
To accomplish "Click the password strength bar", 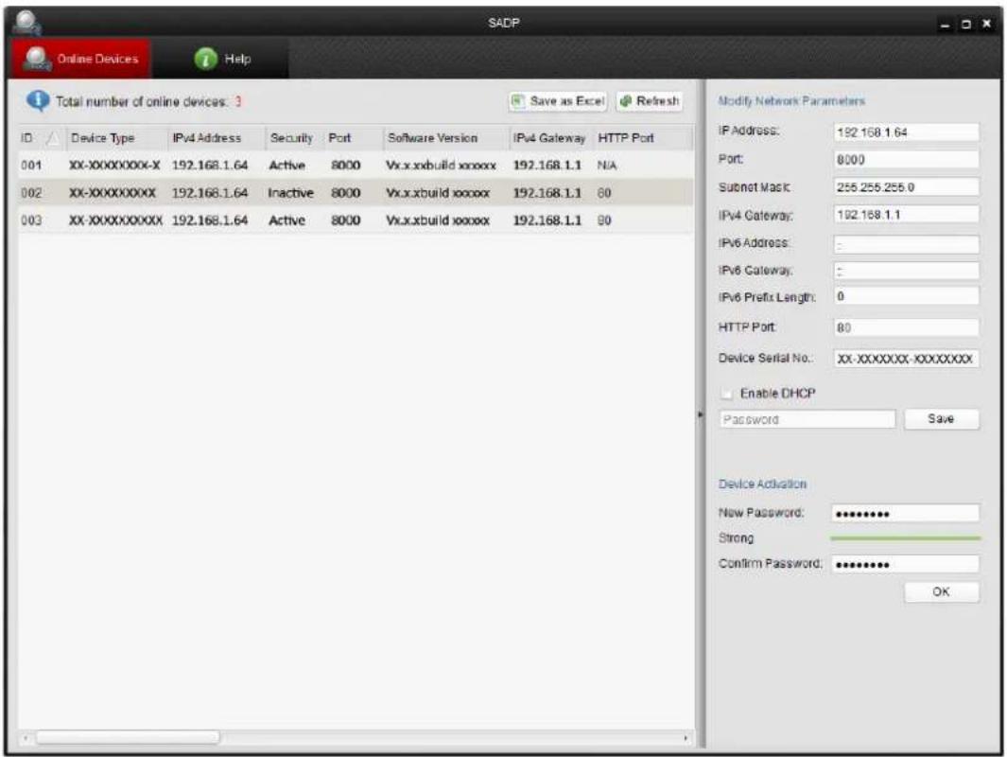I will tap(906, 537).
